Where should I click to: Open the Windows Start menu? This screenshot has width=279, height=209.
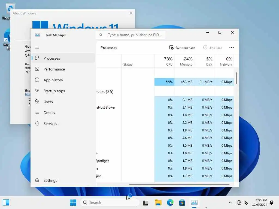click(x=73, y=202)
